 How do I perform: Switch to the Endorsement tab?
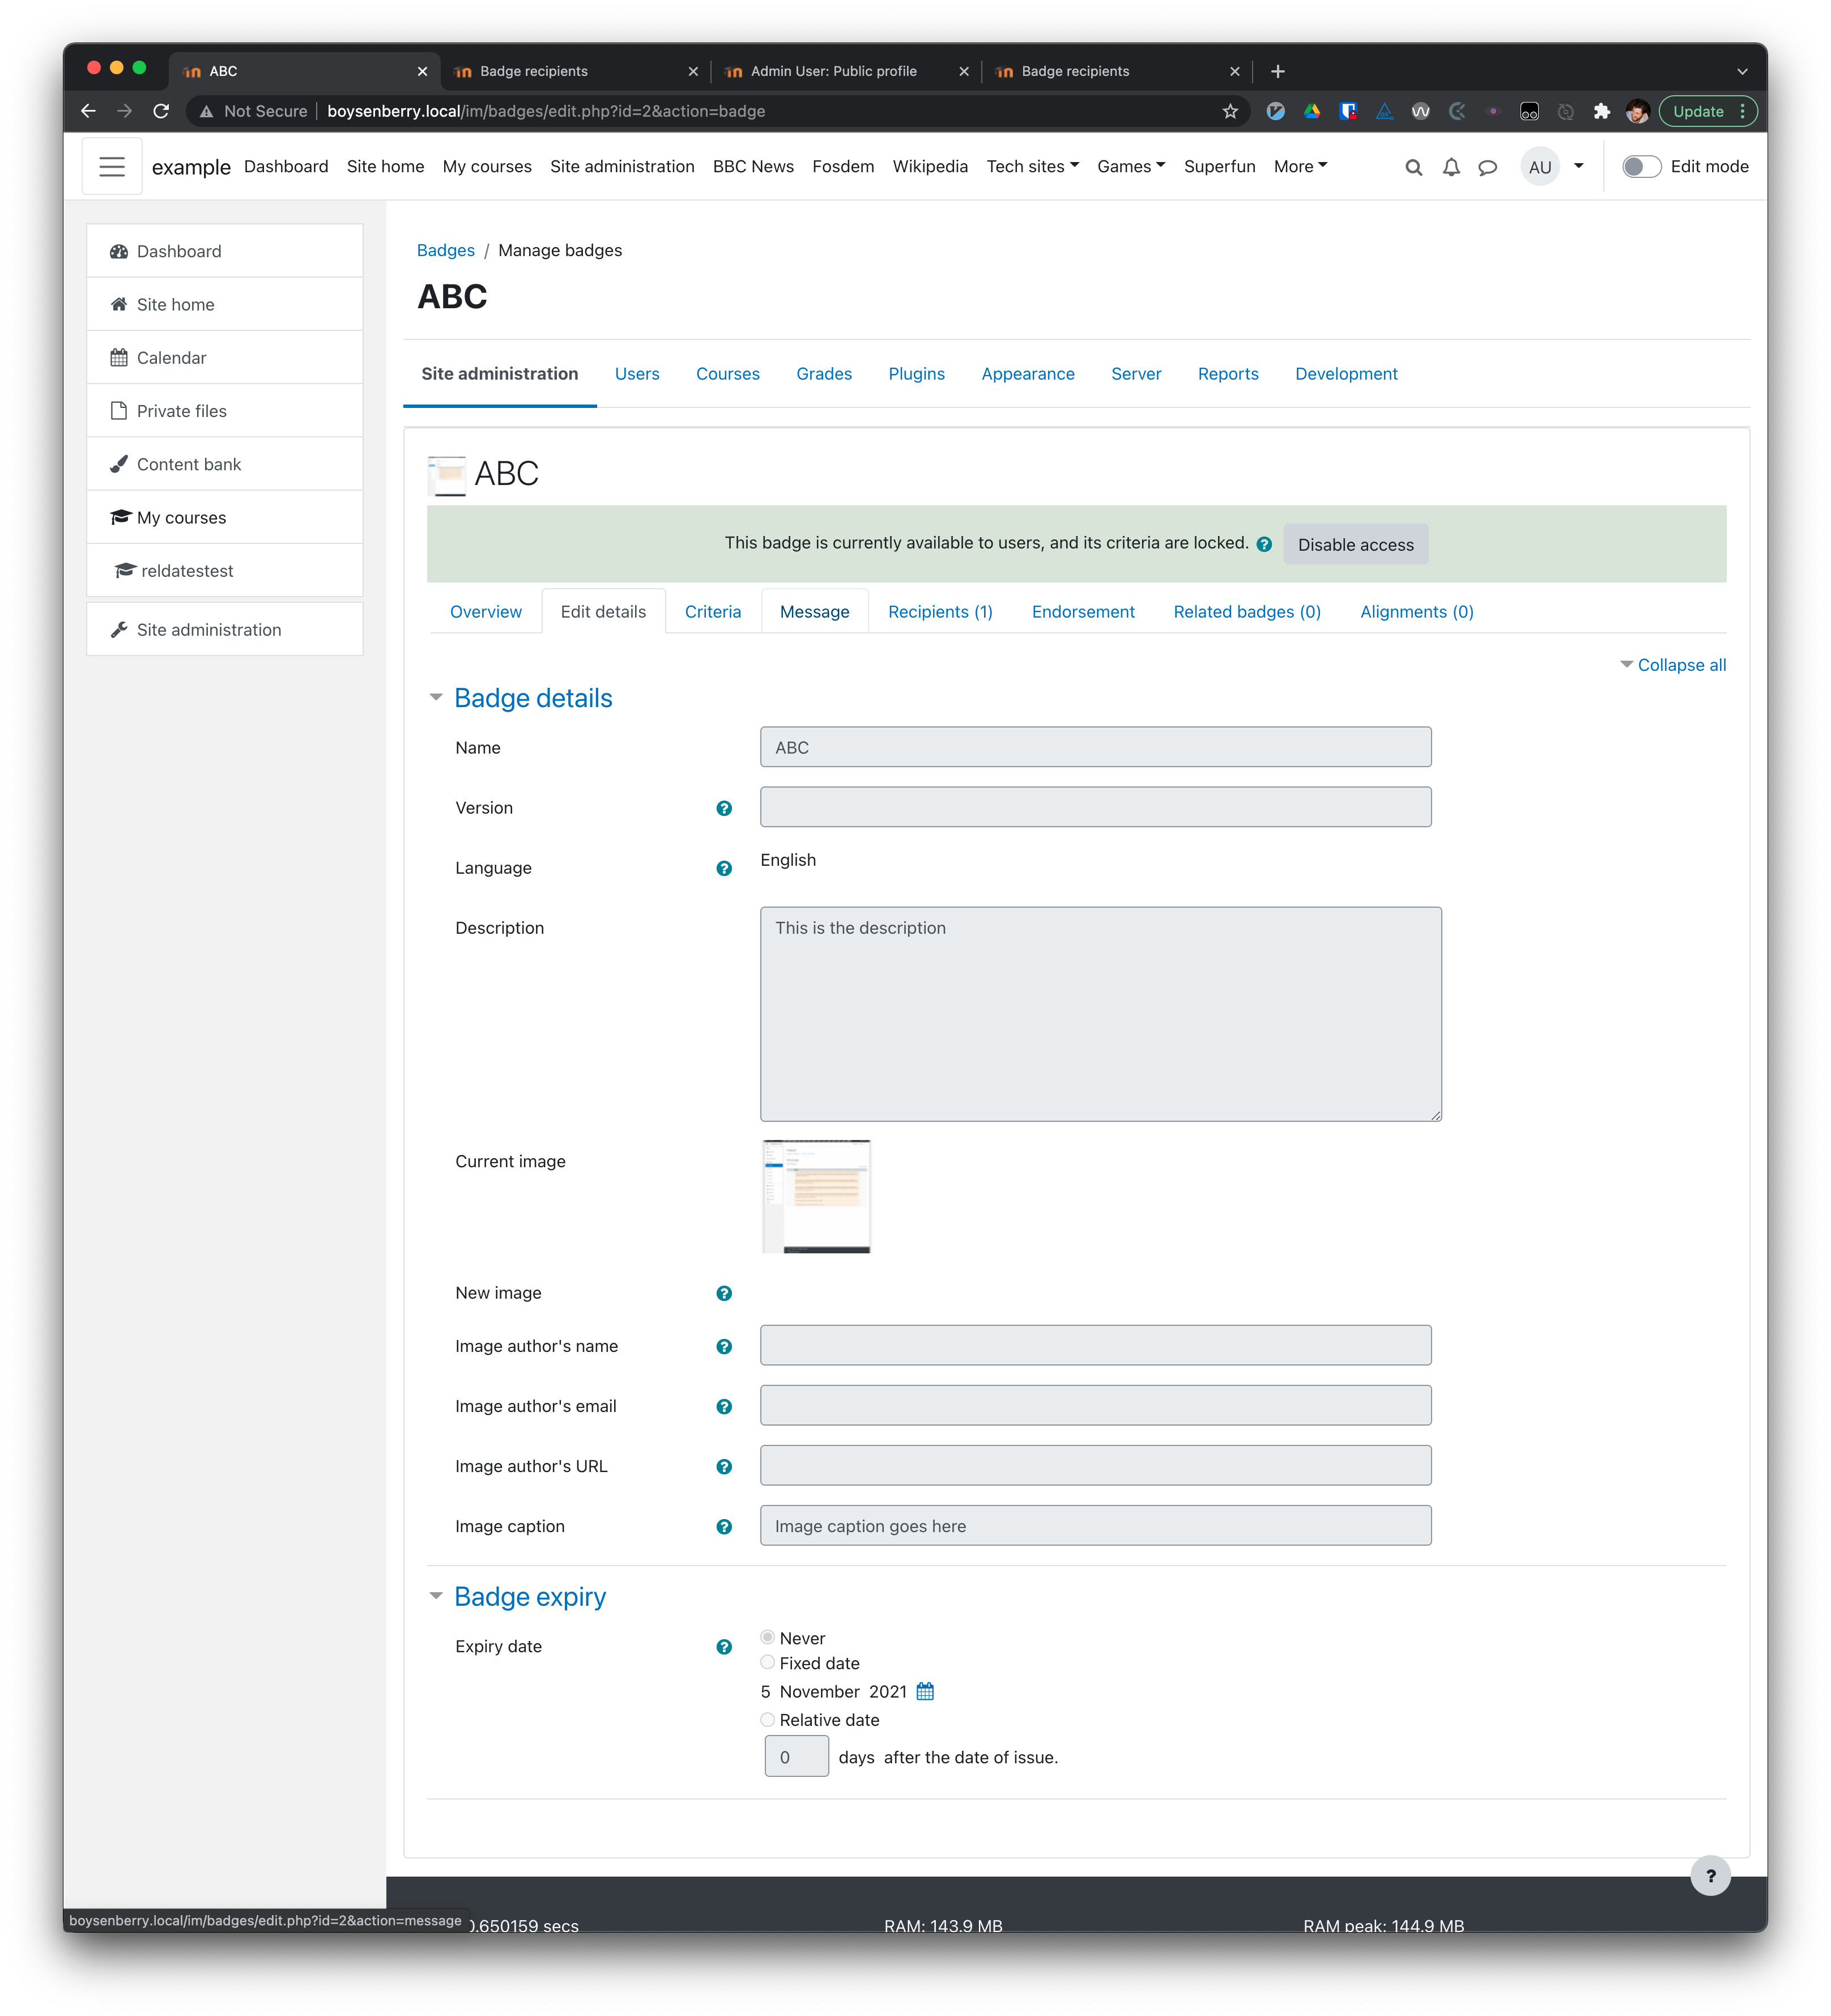[x=1083, y=612]
